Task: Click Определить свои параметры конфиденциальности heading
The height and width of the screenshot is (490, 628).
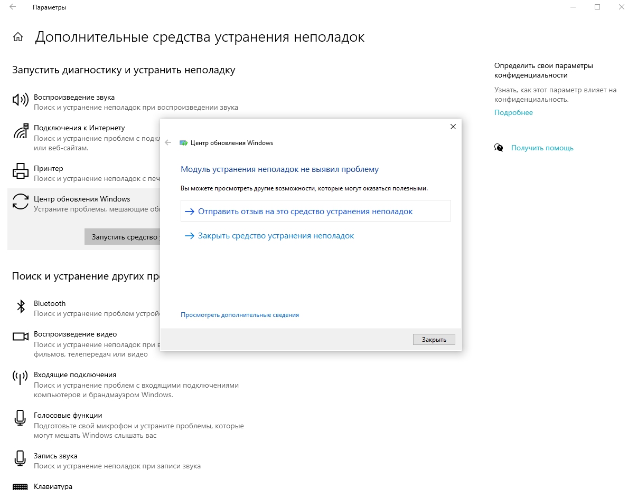Action: click(x=543, y=70)
